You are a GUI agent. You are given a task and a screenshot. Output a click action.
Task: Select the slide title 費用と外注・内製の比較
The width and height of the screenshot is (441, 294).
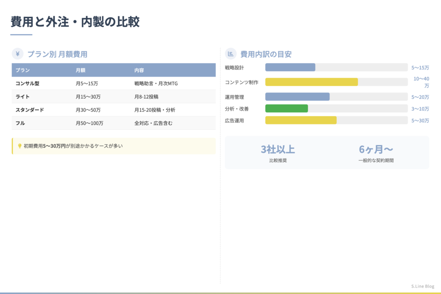[x=75, y=22]
